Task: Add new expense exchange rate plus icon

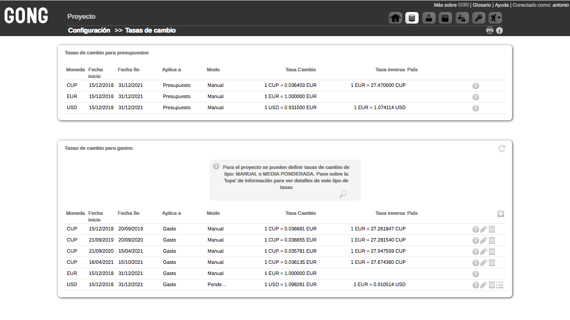Action: pos(501,214)
